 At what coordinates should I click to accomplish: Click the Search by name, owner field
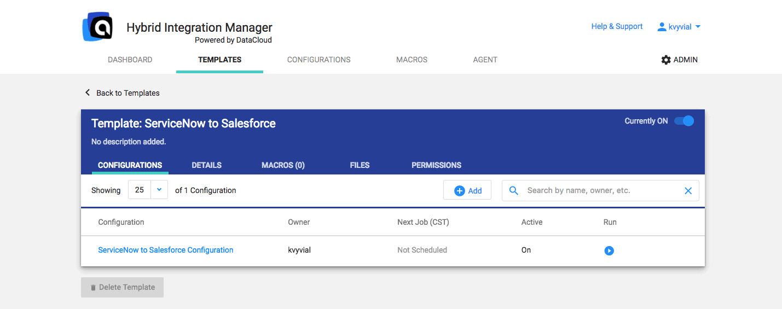pos(600,190)
